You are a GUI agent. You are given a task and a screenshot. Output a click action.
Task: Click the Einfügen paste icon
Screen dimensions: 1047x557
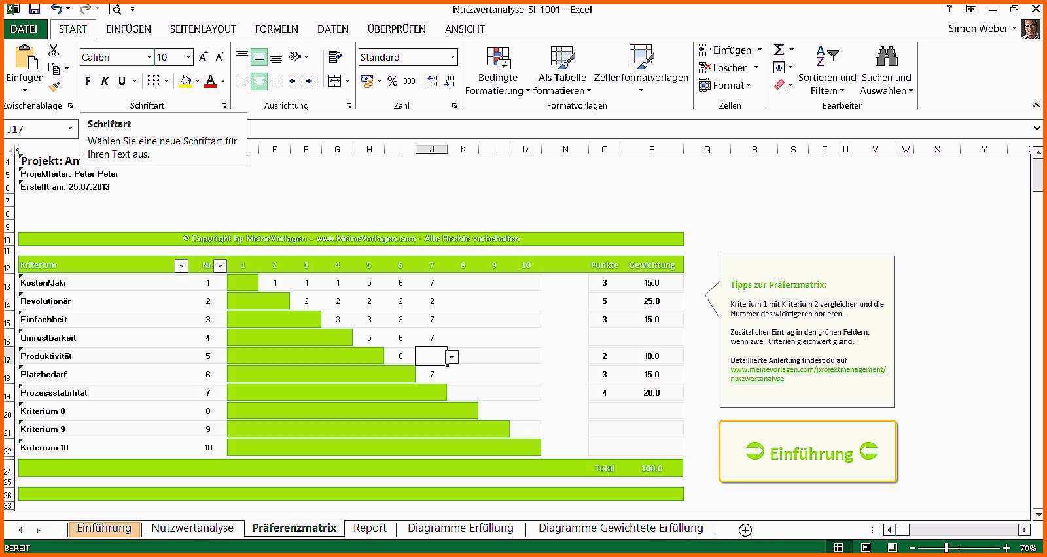25,58
